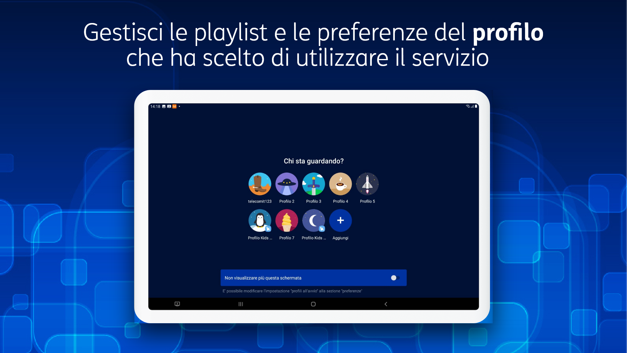The width and height of the screenshot is (627, 353).
Task: Click the 'telecomit123' profile name text
Action: pyautogui.click(x=260, y=201)
